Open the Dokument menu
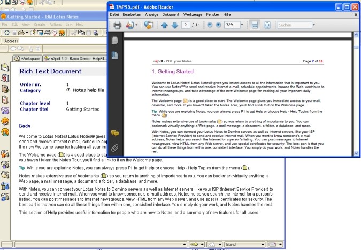Screen dimensions: 361x250 pyautogui.click(x=171, y=14)
